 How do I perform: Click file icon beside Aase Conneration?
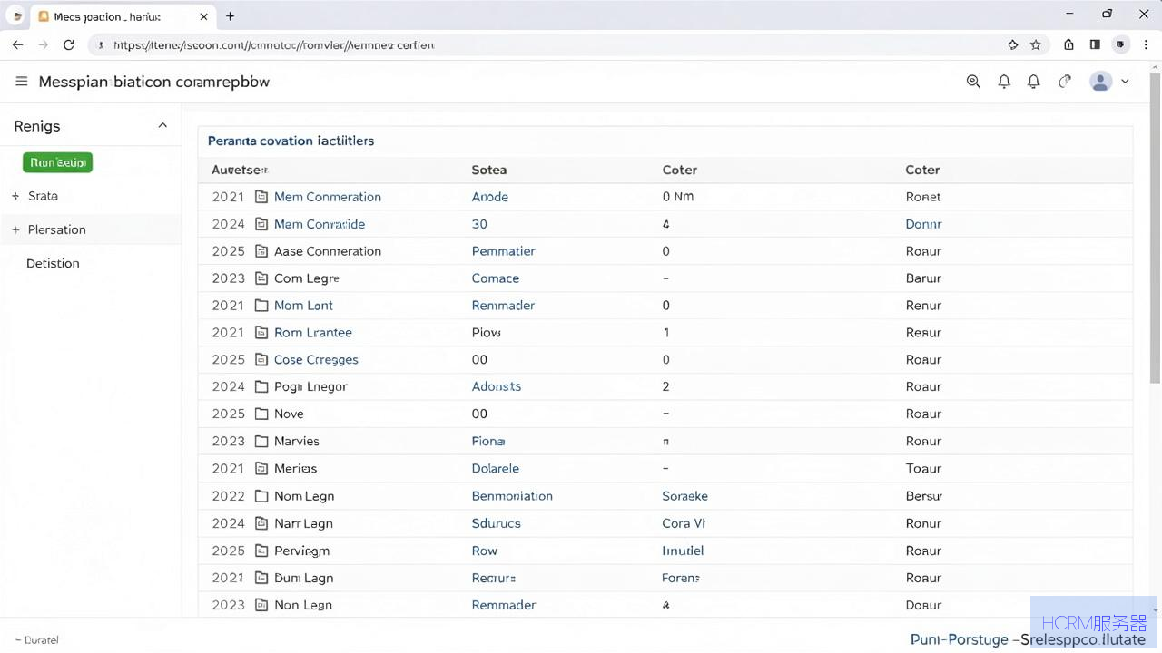coord(261,251)
